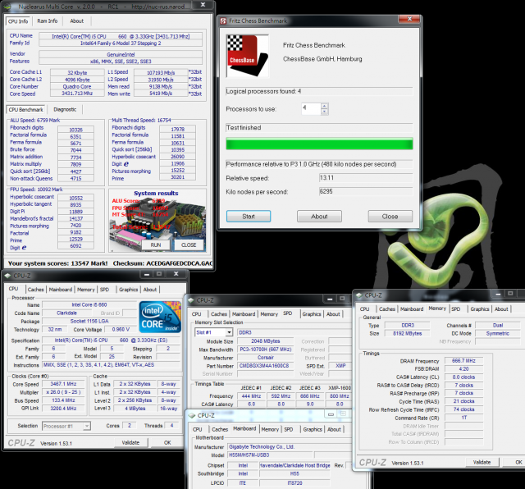Switch to Ram Info tab in Nuclearus
This screenshot has width=525, height=489.
[48, 21]
